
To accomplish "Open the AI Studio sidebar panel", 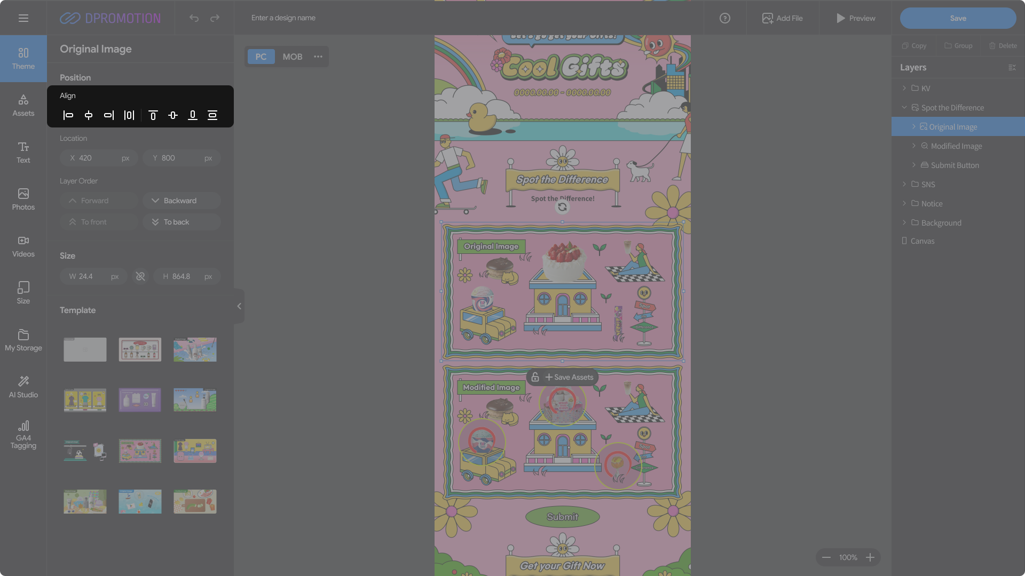I will pyautogui.click(x=23, y=387).
